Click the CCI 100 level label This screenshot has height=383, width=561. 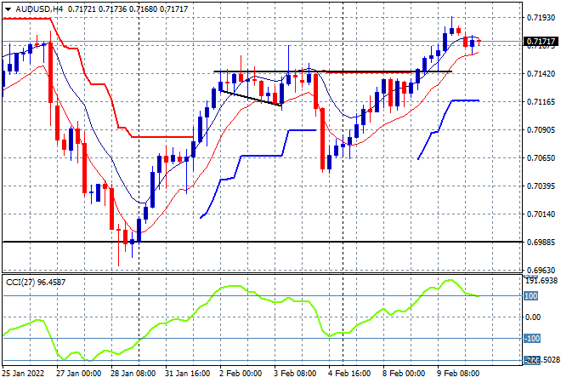531,296
